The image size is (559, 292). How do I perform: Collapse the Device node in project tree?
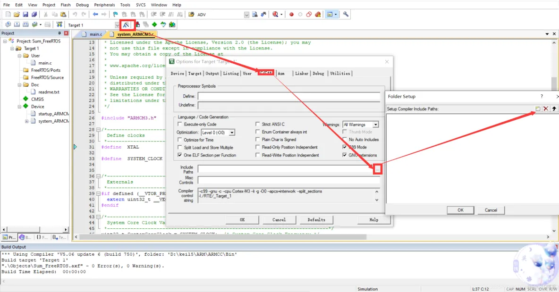(x=20, y=107)
